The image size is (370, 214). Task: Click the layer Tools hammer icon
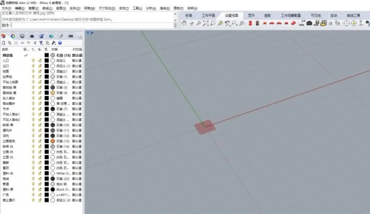coord(54,43)
